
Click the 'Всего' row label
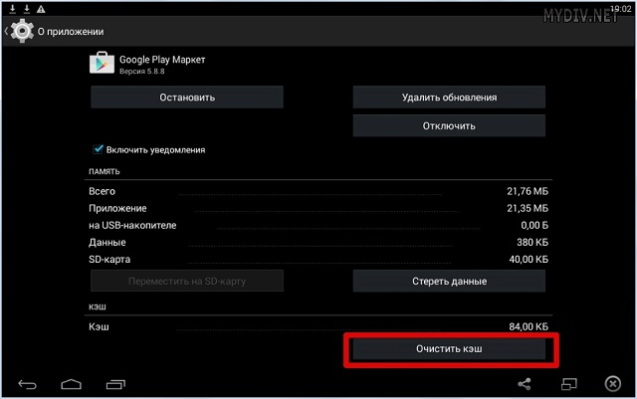pyautogui.click(x=102, y=191)
